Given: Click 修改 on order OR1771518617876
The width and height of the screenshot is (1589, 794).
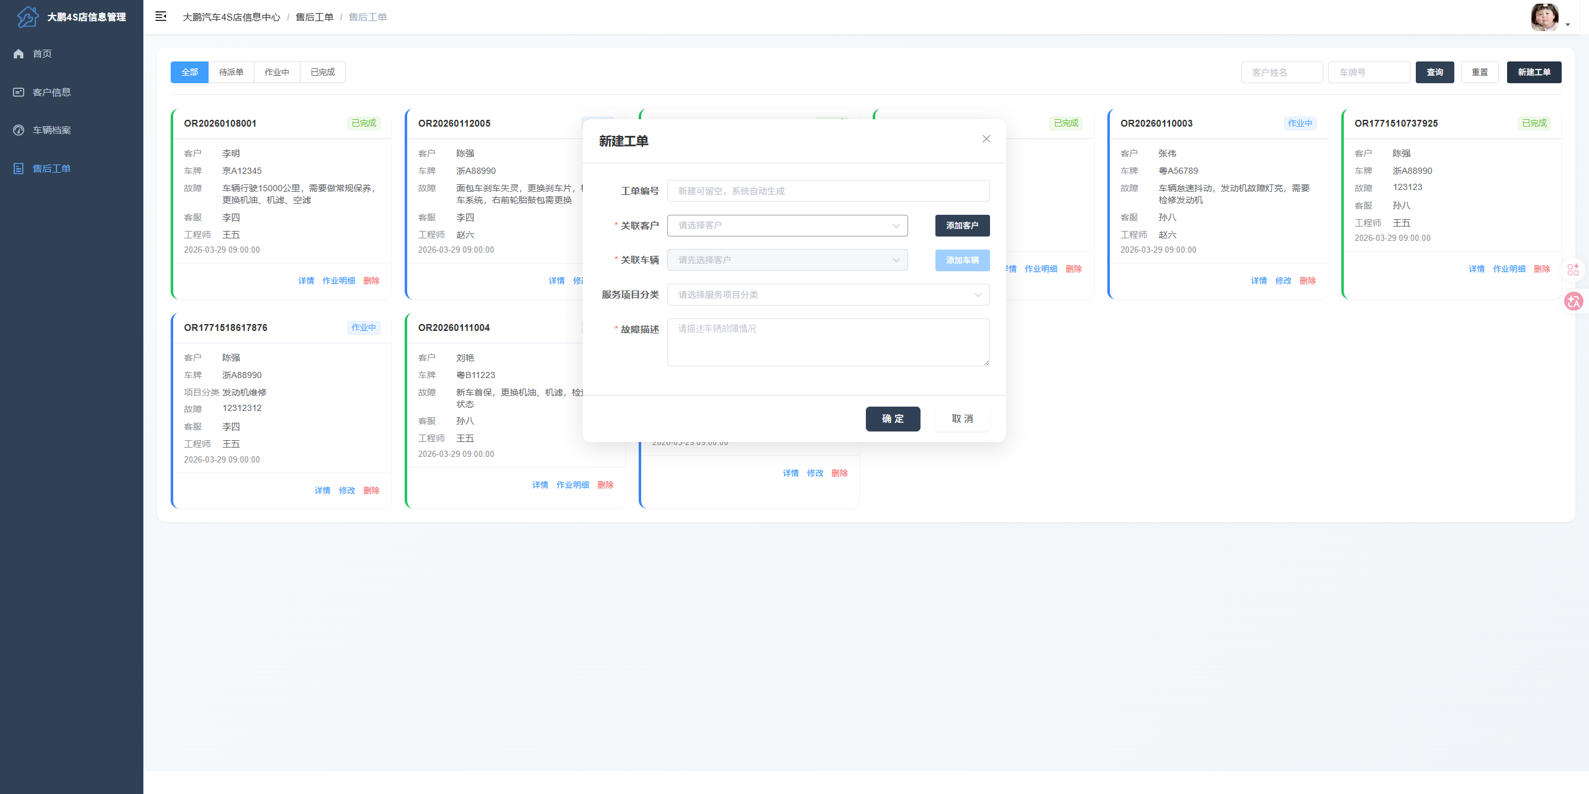Looking at the screenshot, I should pos(347,490).
